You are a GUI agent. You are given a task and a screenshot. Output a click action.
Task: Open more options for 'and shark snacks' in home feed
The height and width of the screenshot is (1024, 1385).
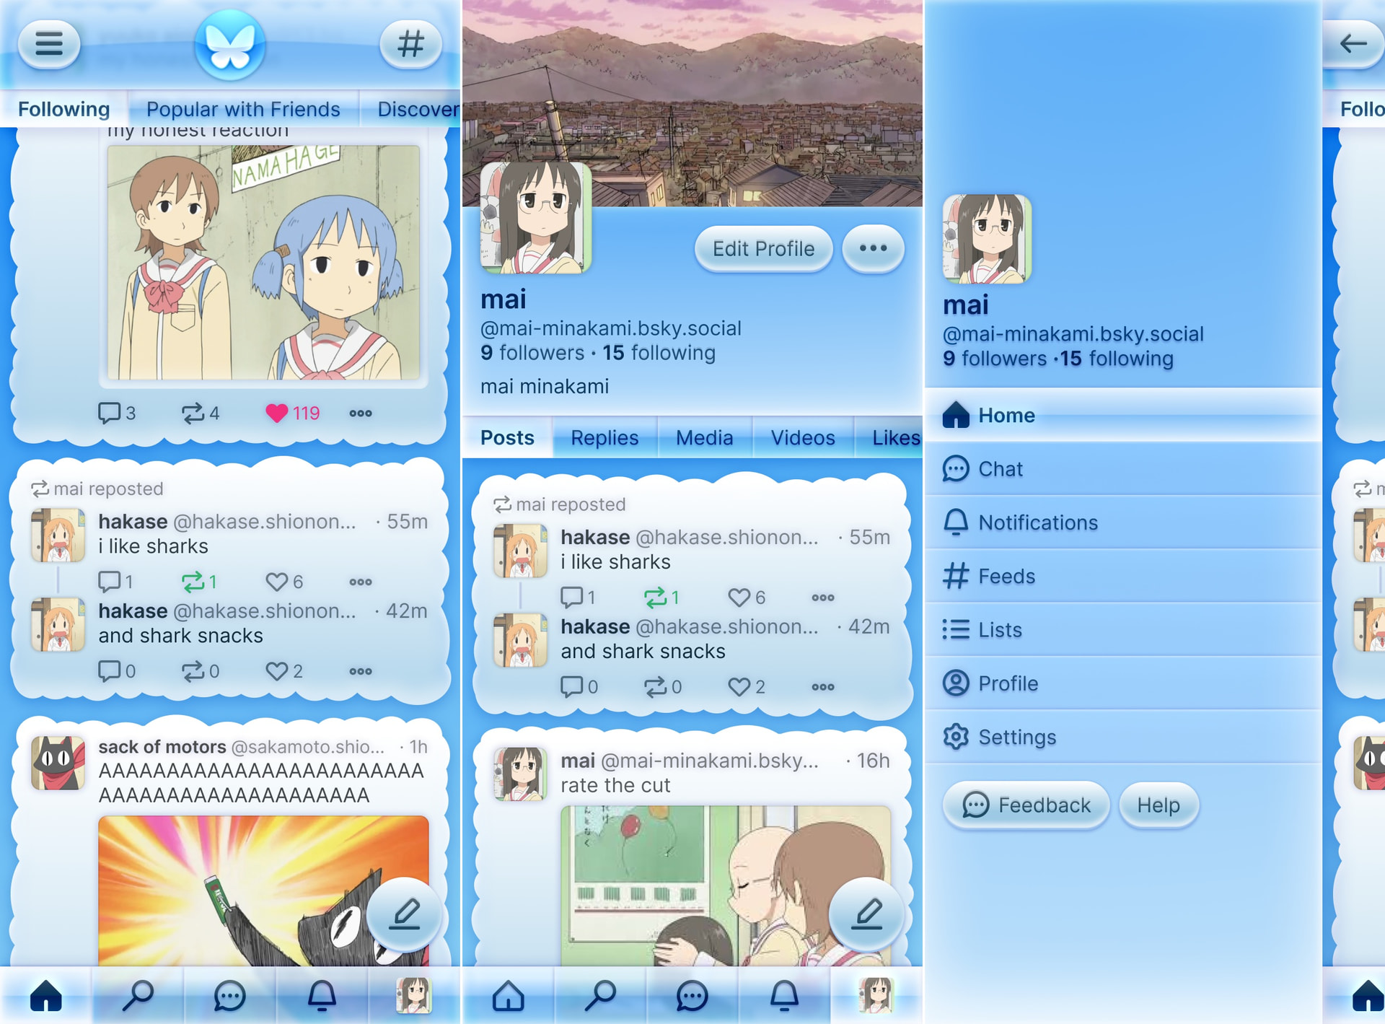361,671
